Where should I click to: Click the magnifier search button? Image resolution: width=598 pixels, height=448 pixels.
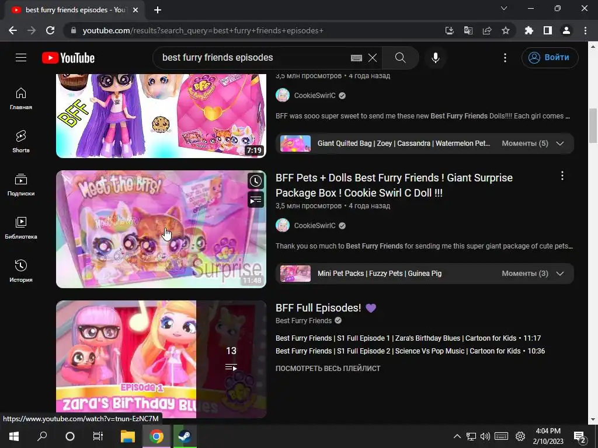400,58
